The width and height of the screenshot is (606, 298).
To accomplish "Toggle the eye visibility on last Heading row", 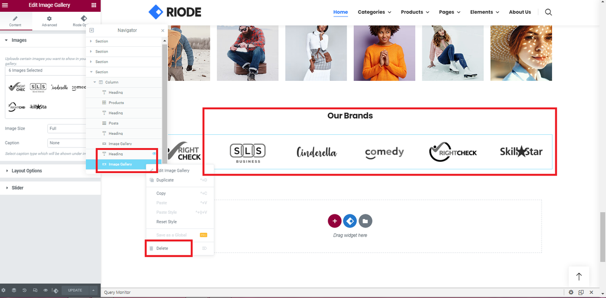I will pyautogui.click(x=154, y=154).
